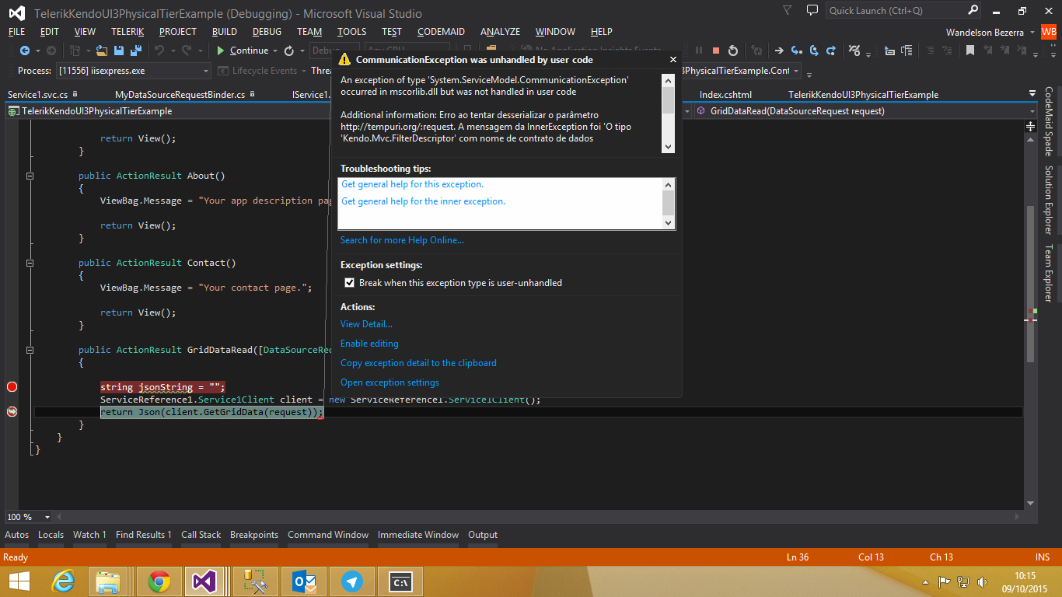Uncheck 'Break when this exception type is user-unhandled'
Image resolution: width=1062 pixels, height=597 pixels.
350,283
